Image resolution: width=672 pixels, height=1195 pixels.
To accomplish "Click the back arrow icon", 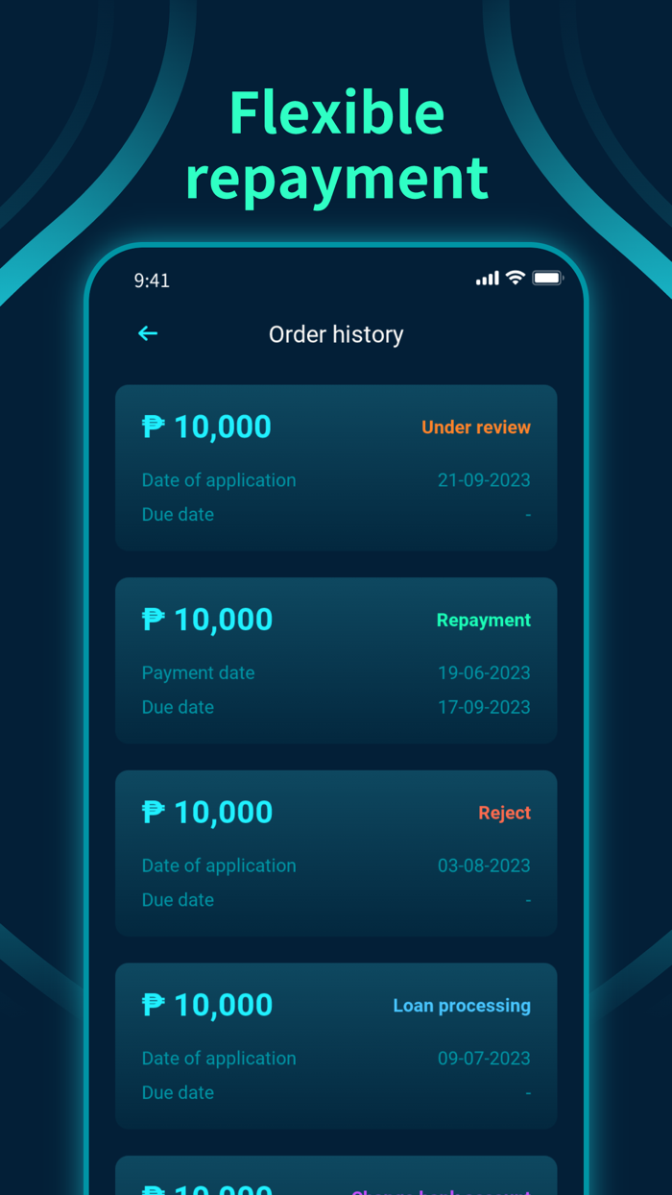I will 147,333.
